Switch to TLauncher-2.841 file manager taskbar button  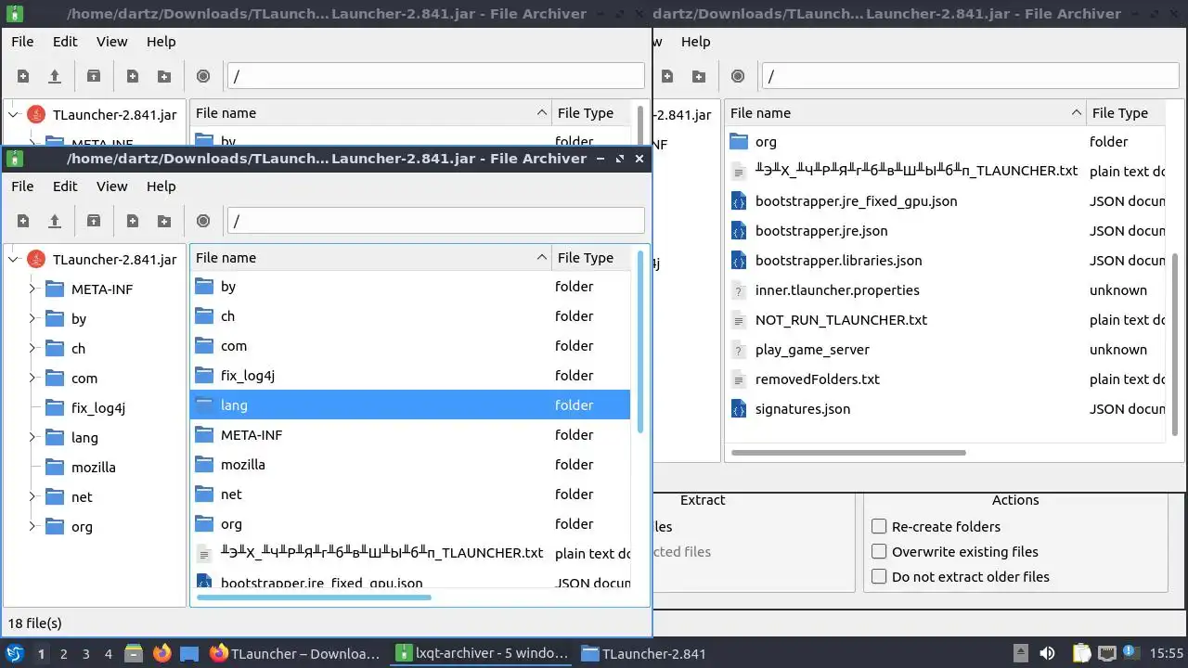point(644,653)
